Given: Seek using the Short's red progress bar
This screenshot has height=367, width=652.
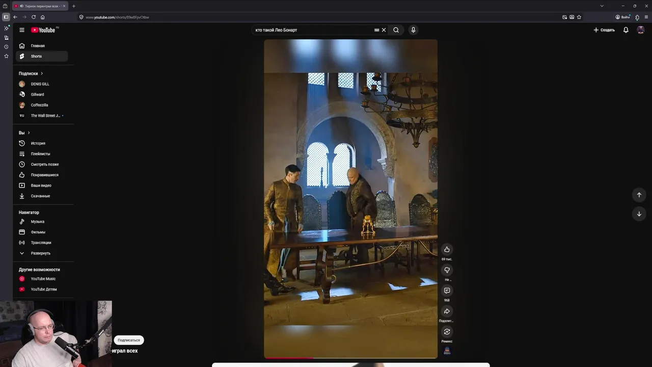Looking at the screenshot, I should pos(350,358).
